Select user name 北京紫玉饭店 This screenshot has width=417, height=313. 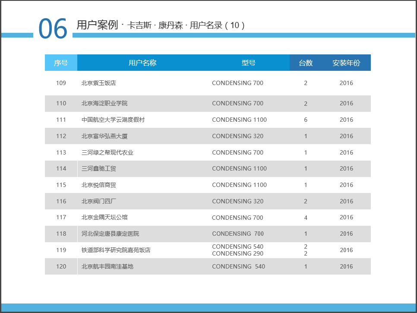(x=99, y=83)
